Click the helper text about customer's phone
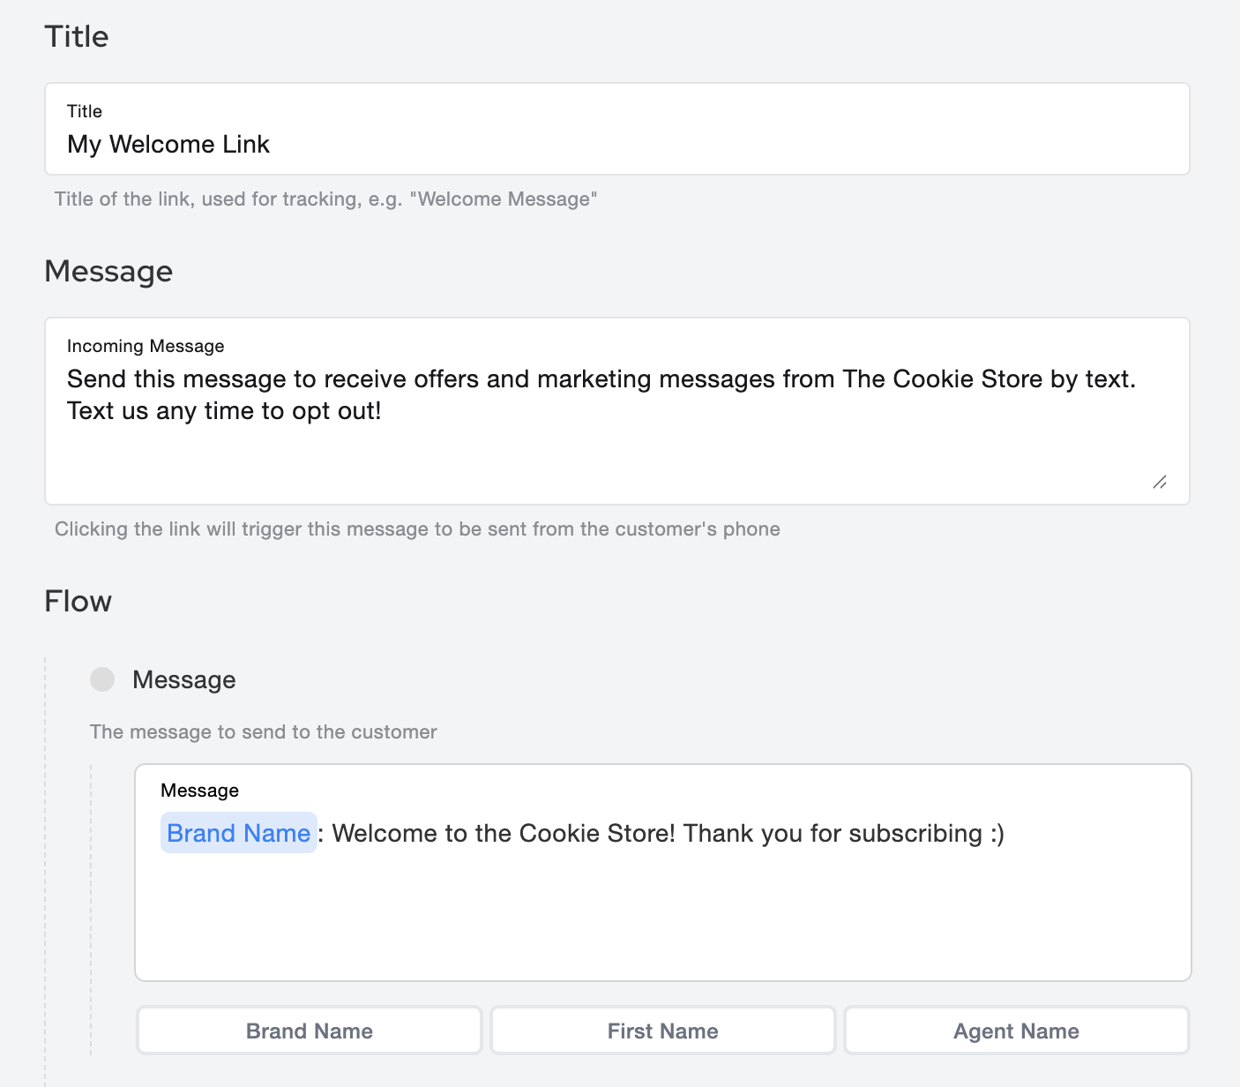The height and width of the screenshot is (1087, 1240). pos(417,529)
